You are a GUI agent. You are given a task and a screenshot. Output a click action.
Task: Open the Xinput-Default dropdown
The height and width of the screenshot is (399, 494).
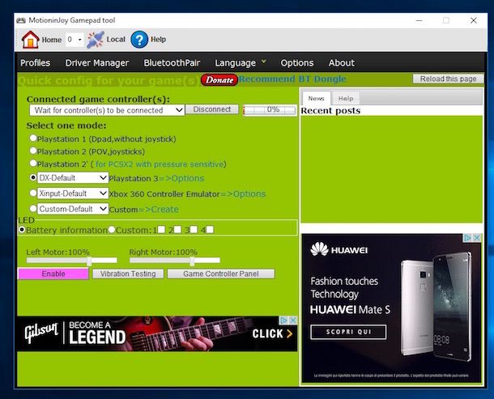tap(73, 193)
